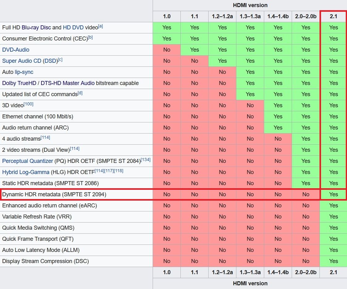The image size is (347, 289).
Task: Select the bottom 1.0 column footer
Action: [x=167, y=272]
